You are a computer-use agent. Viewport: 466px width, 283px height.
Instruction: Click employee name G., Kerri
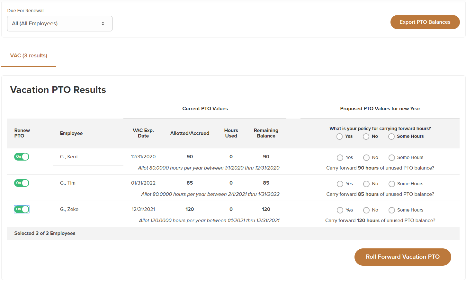click(x=69, y=157)
